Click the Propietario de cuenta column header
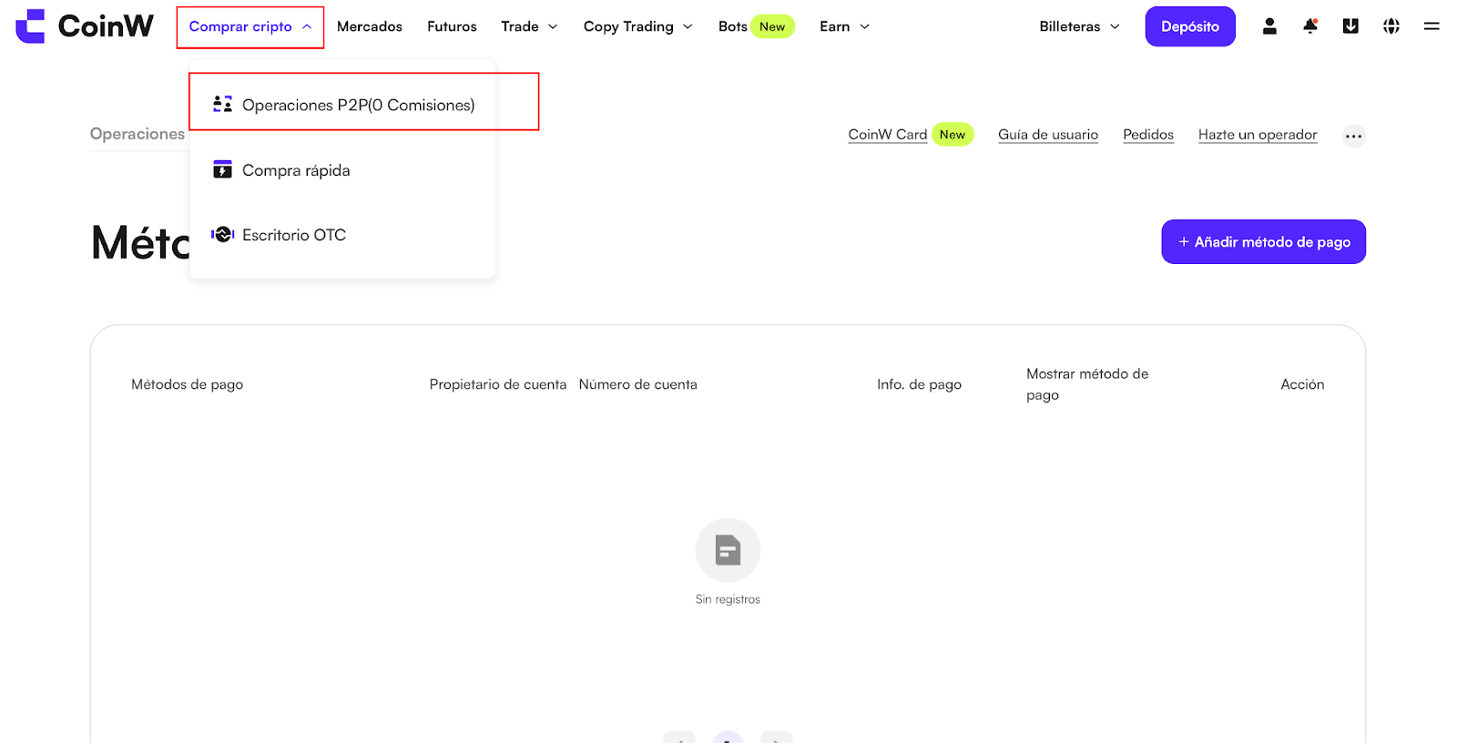Image resolution: width=1457 pixels, height=743 pixels. (x=498, y=384)
